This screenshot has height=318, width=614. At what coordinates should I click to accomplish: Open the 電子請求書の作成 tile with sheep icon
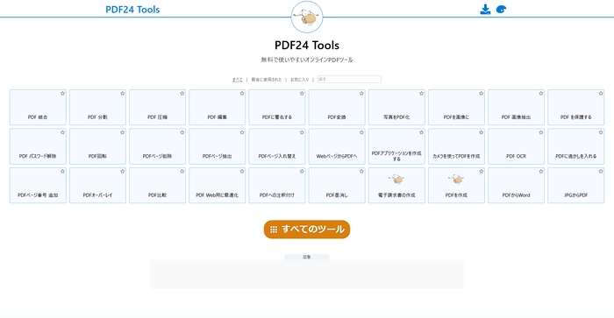pyautogui.click(x=396, y=186)
